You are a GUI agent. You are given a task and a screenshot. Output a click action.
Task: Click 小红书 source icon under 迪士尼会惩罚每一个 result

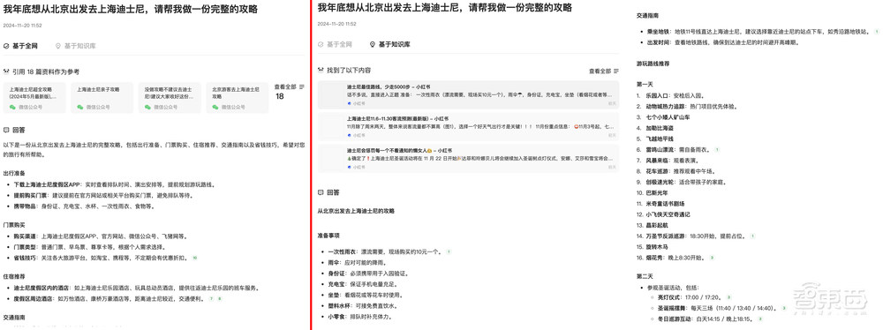[x=349, y=168]
